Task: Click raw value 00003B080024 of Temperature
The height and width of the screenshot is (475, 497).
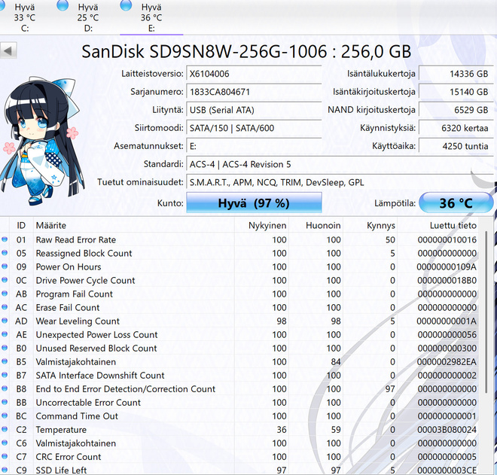Action: [x=447, y=430]
